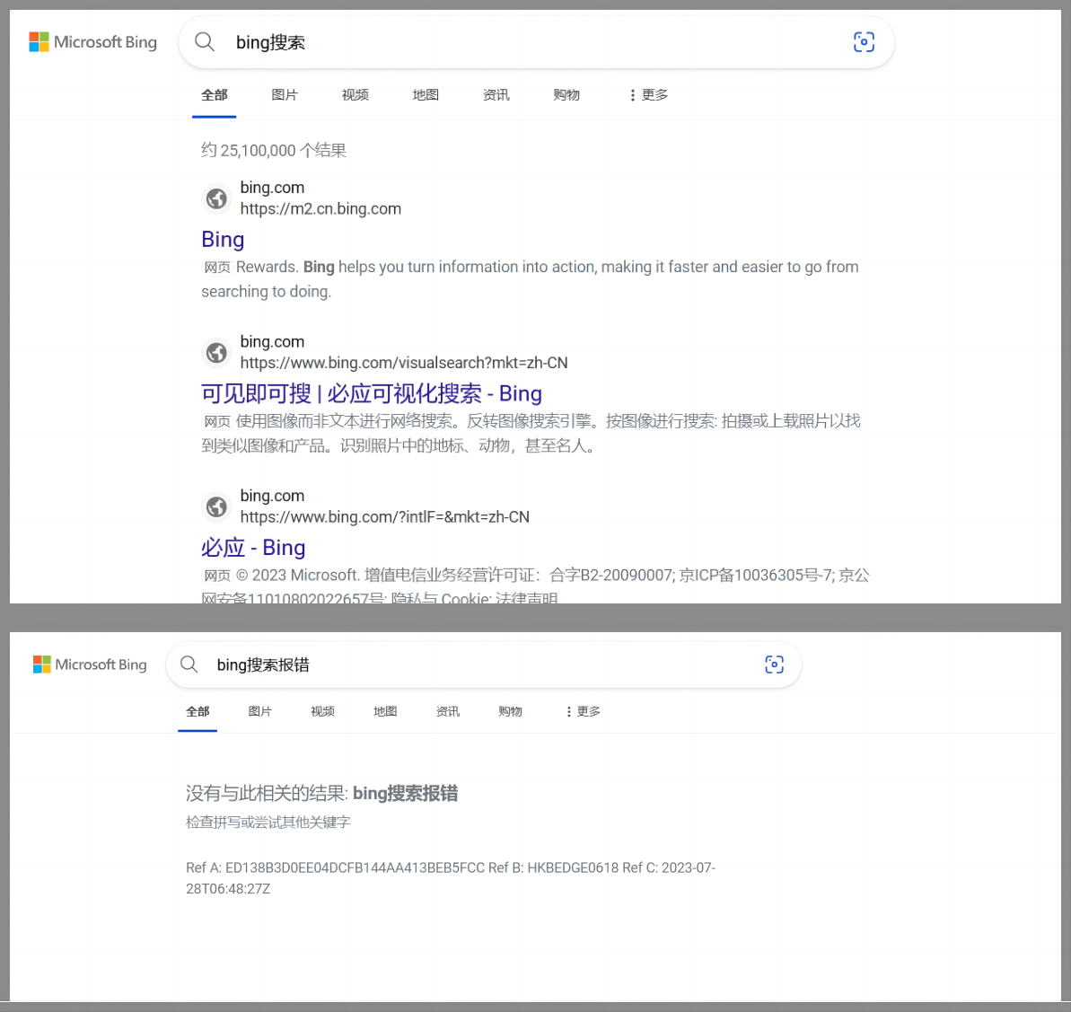Click the globe favicon next to m2.cn.bing.com
This screenshot has height=1012, width=1071.
coord(216,198)
